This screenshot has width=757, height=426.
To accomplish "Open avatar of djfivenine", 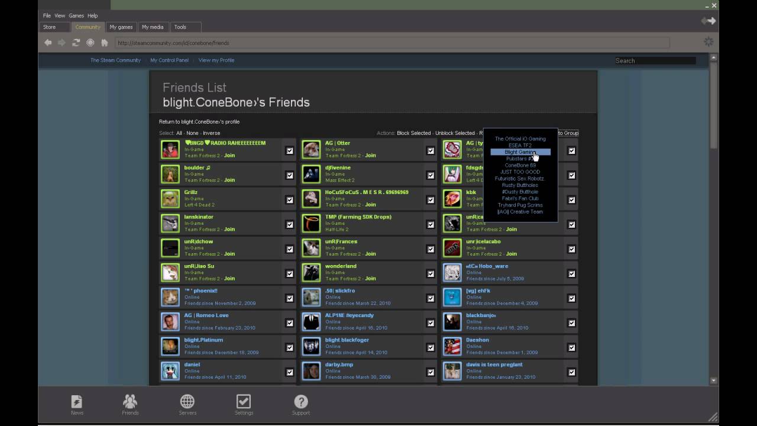I will pyautogui.click(x=311, y=175).
